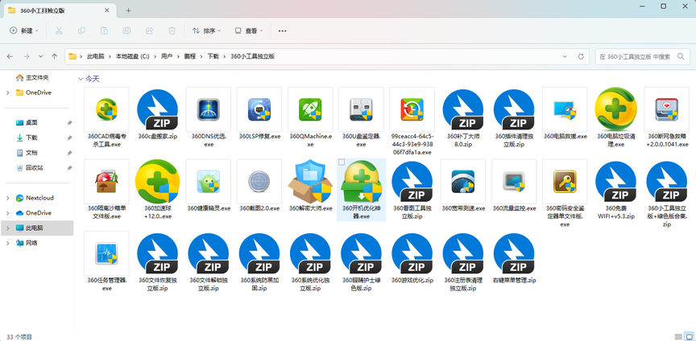Select 360补丁大师 8.0.zip archive
This screenshot has height=341, width=696.
463,109
